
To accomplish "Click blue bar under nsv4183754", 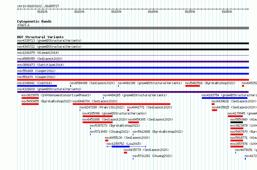I will 225,98.
